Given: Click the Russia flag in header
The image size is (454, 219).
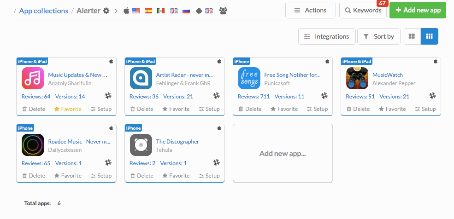Looking at the screenshot, I should pyautogui.click(x=186, y=11).
